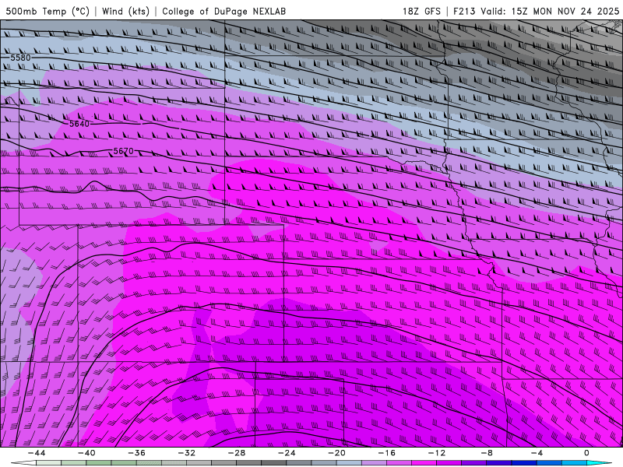Click the -24 color scale tick label
This screenshot has height=467, width=623.
point(287,453)
